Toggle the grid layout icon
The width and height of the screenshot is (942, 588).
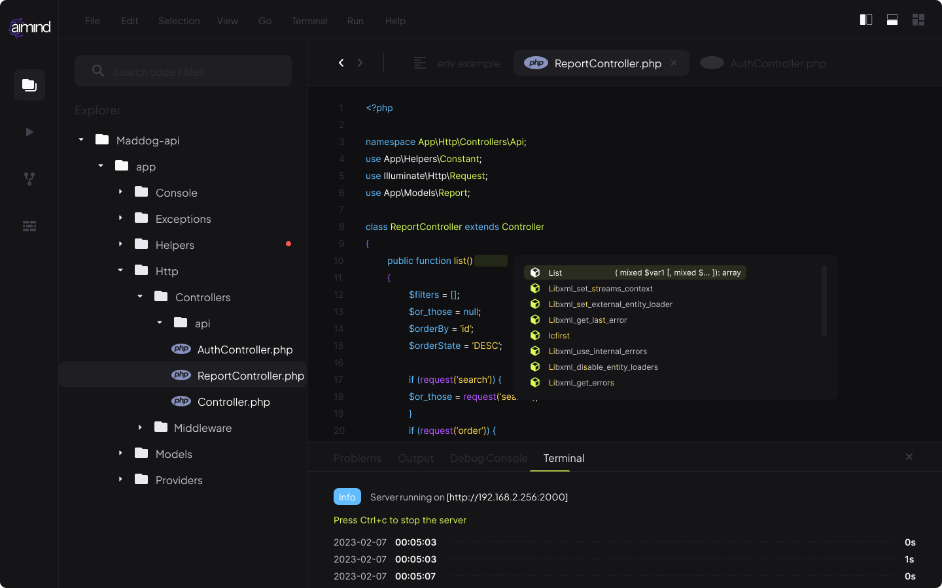click(918, 20)
